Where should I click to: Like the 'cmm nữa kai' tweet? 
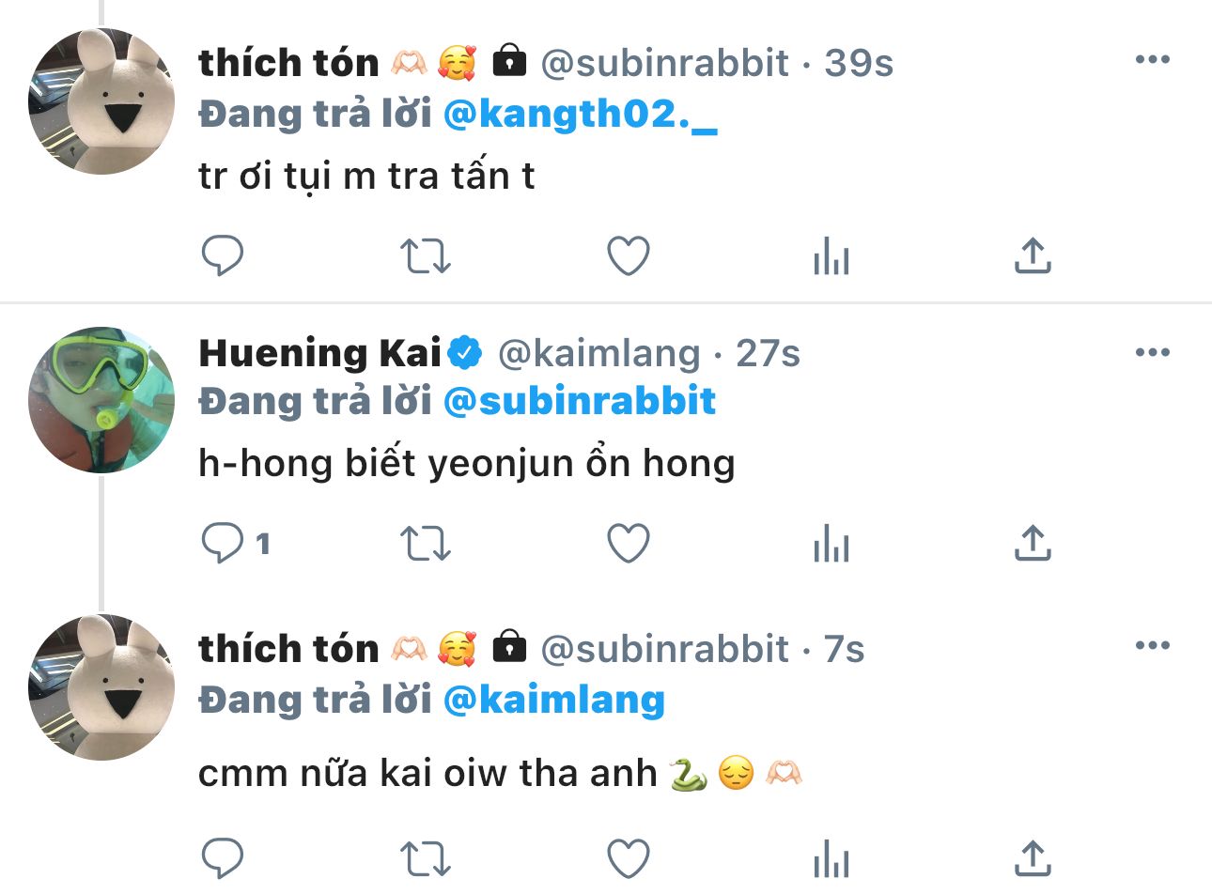(629, 858)
